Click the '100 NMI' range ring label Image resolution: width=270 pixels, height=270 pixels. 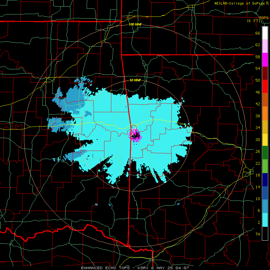pos(135,25)
